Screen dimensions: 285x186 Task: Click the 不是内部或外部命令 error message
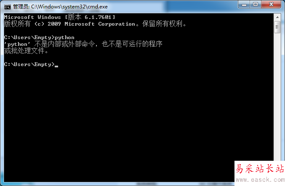coord(65,44)
